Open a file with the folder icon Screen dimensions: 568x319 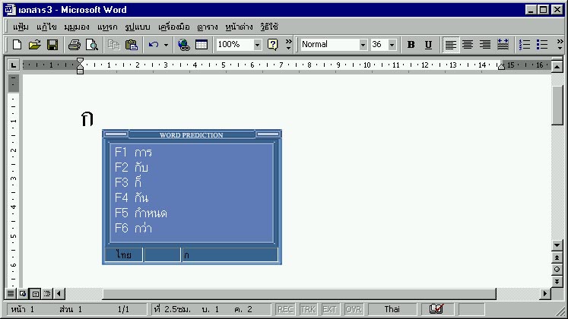(34, 45)
